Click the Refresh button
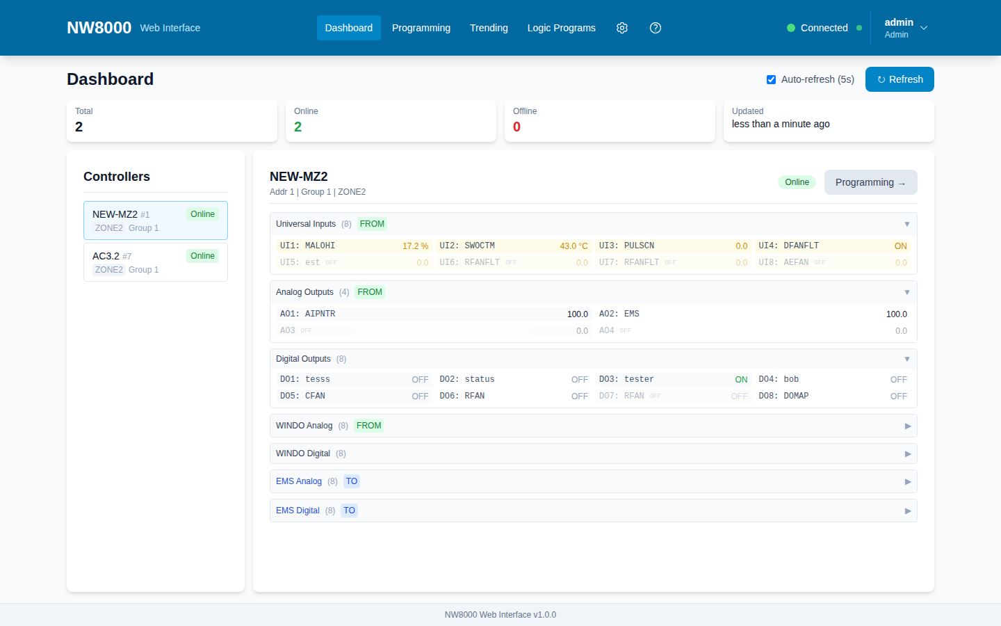 point(900,79)
